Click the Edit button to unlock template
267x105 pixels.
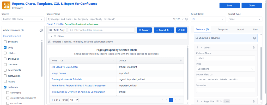[x=182, y=30]
